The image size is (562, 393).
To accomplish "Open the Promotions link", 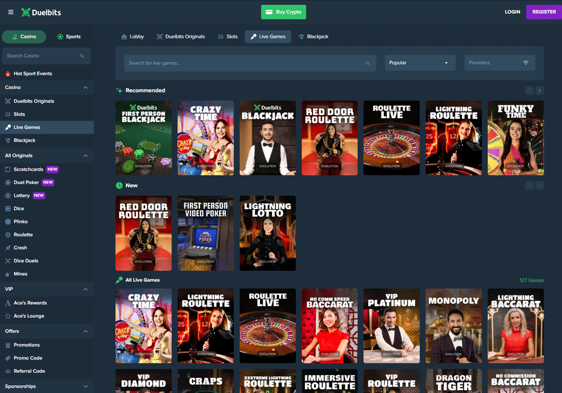I will pyautogui.click(x=26, y=345).
